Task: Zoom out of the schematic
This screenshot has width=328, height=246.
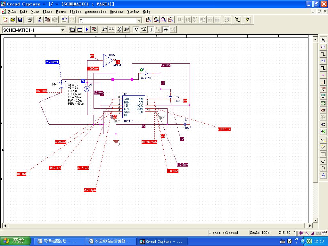Action: coord(156,20)
